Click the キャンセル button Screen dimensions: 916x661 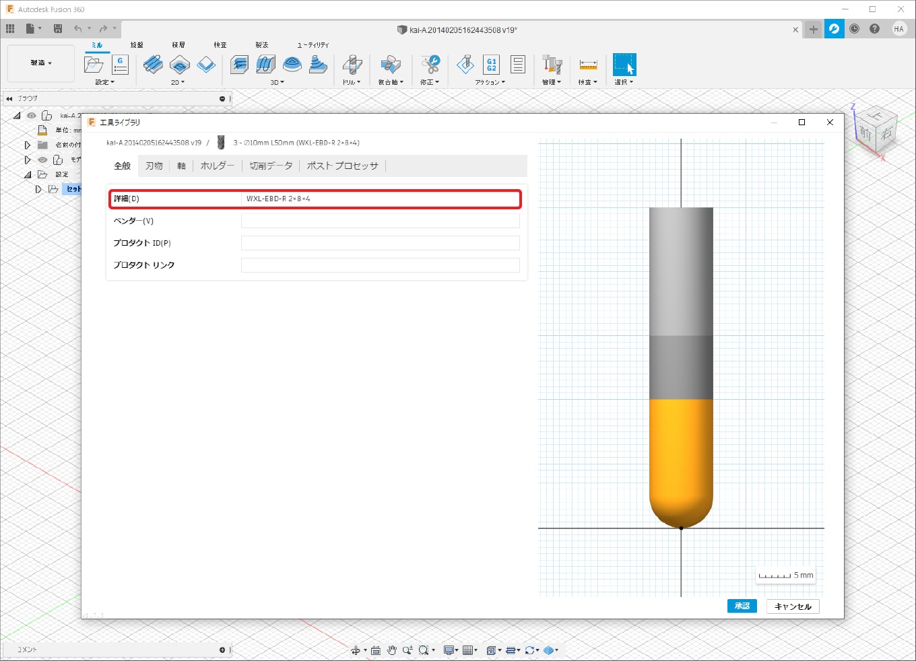pyautogui.click(x=793, y=606)
